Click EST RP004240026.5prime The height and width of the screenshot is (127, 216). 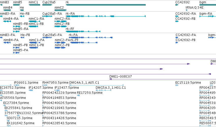click(59, 103)
